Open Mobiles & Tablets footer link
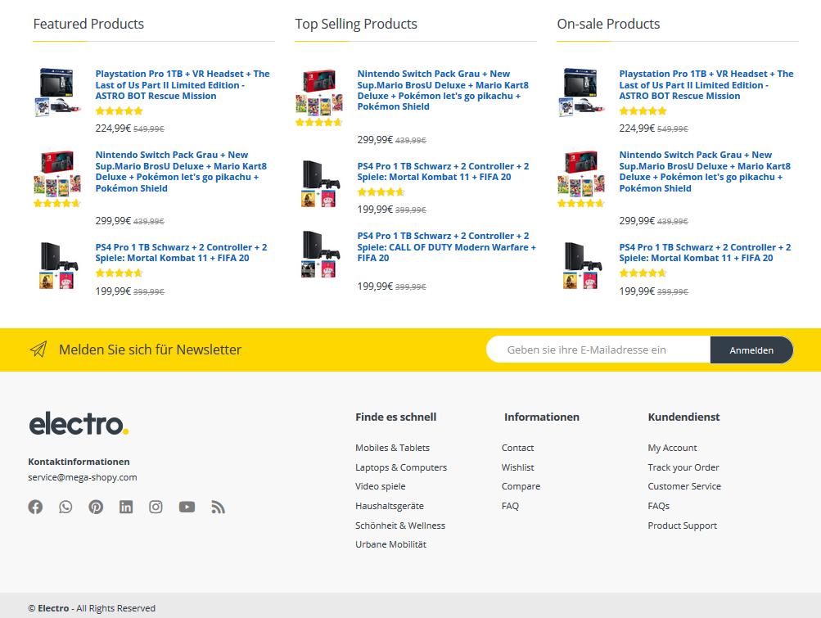This screenshot has height=618, width=821. coord(392,448)
